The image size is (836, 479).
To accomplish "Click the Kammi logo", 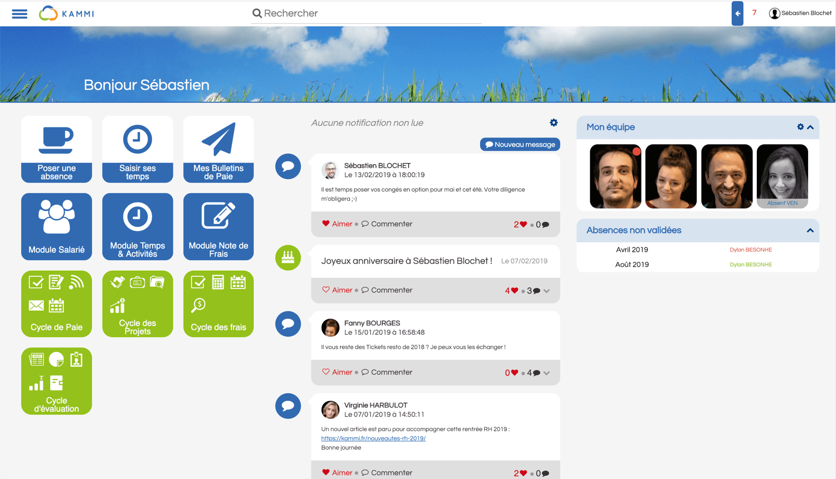I will point(66,13).
